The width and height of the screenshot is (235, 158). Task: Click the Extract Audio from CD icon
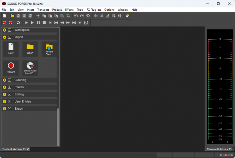click(x=30, y=67)
